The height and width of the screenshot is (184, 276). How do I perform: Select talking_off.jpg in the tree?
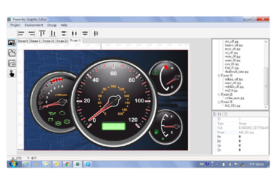[234, 79]
